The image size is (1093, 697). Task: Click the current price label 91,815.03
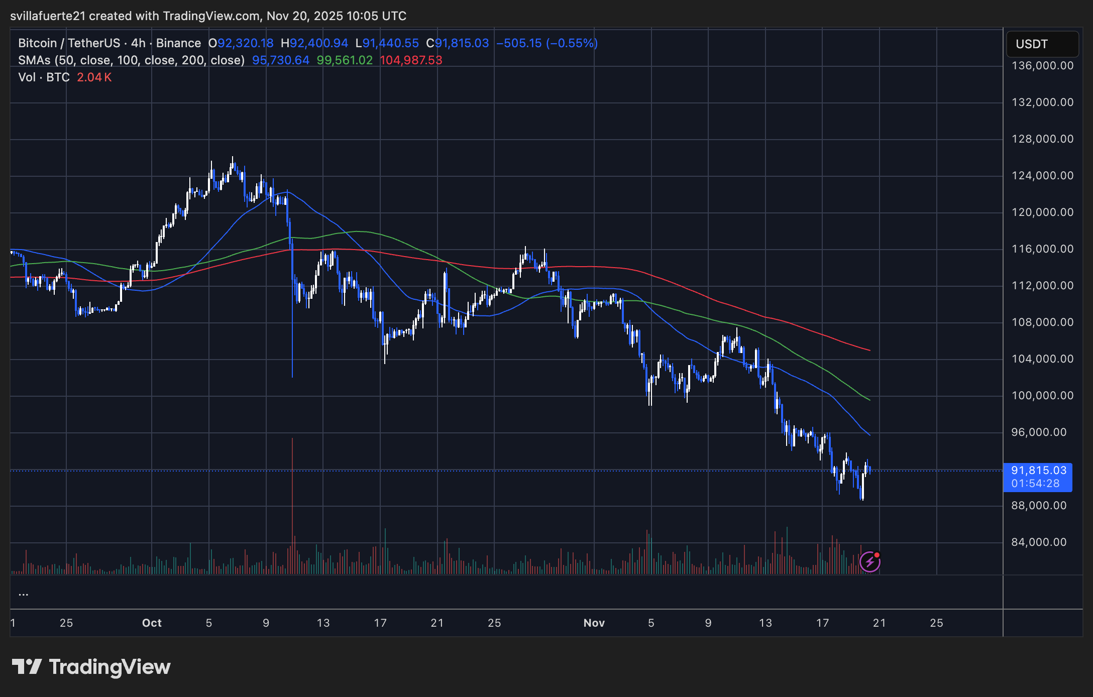[x=1038, y=471]
